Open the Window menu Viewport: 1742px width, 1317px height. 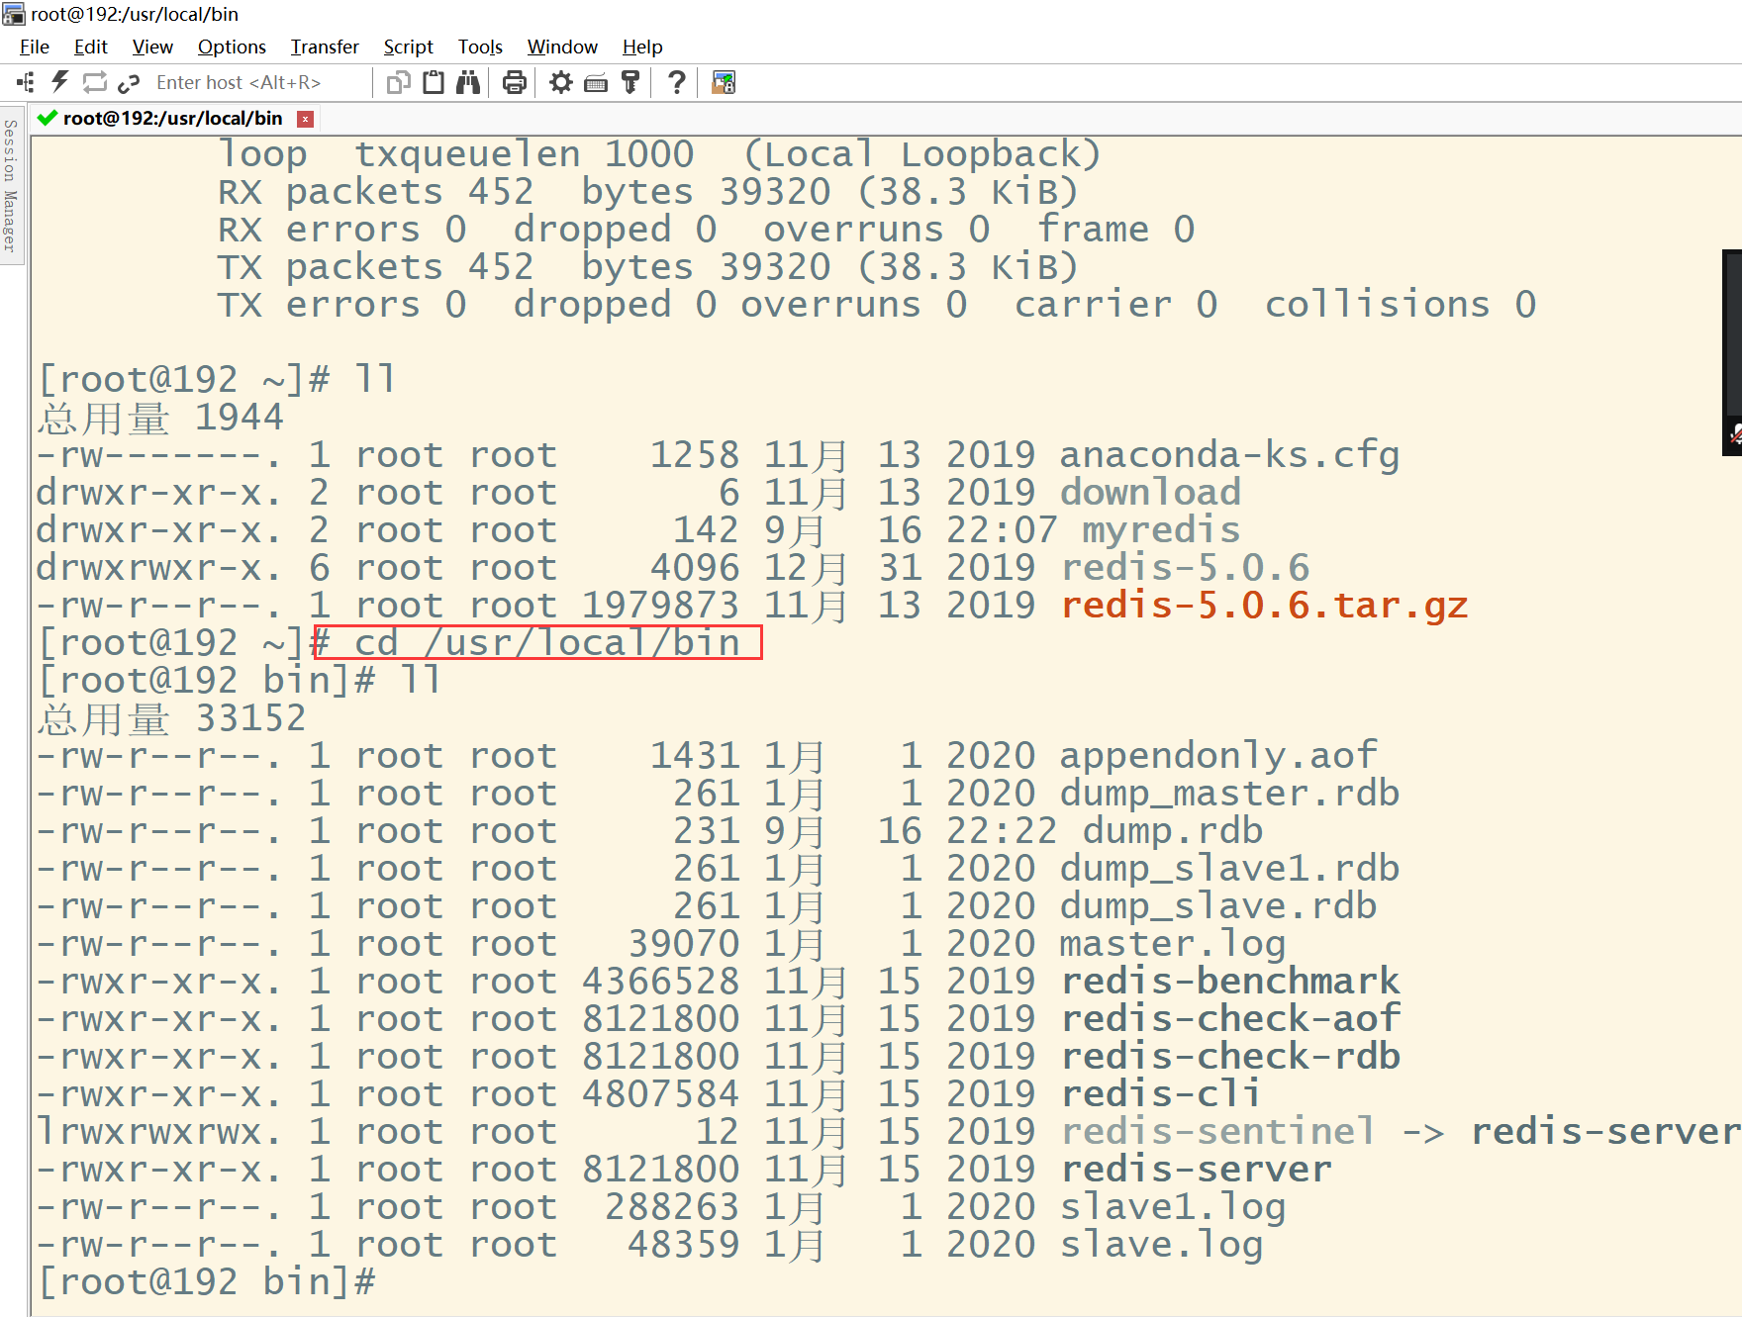pyautogui.click(x=562, y=47)
